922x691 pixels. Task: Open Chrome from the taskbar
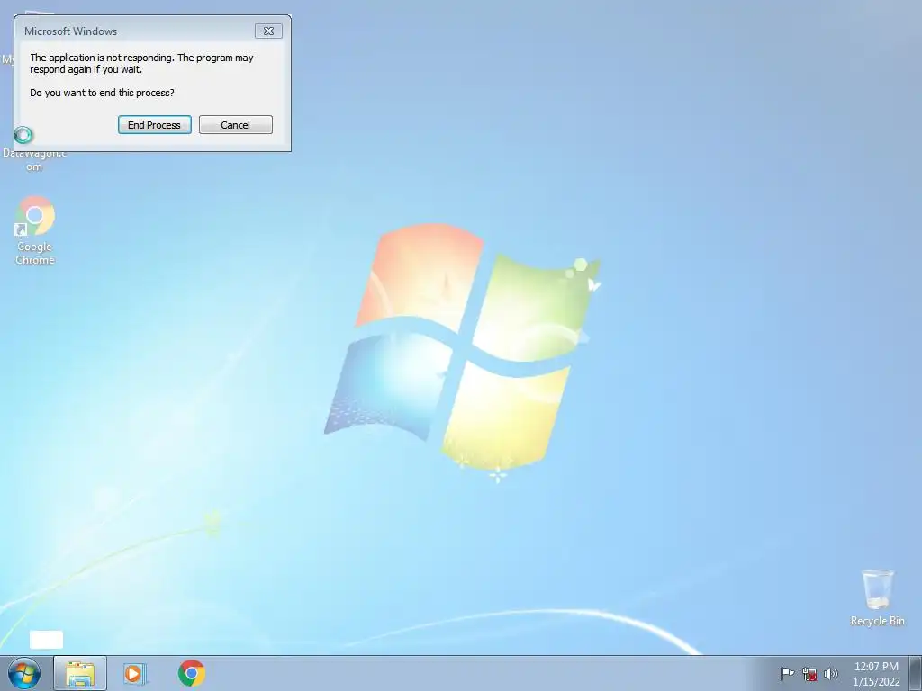click(192, 673)
